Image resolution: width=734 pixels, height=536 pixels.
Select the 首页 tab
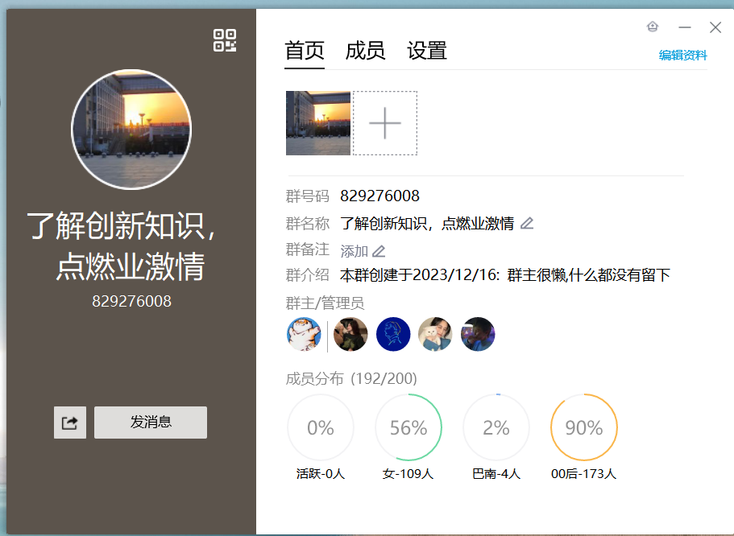305,51
